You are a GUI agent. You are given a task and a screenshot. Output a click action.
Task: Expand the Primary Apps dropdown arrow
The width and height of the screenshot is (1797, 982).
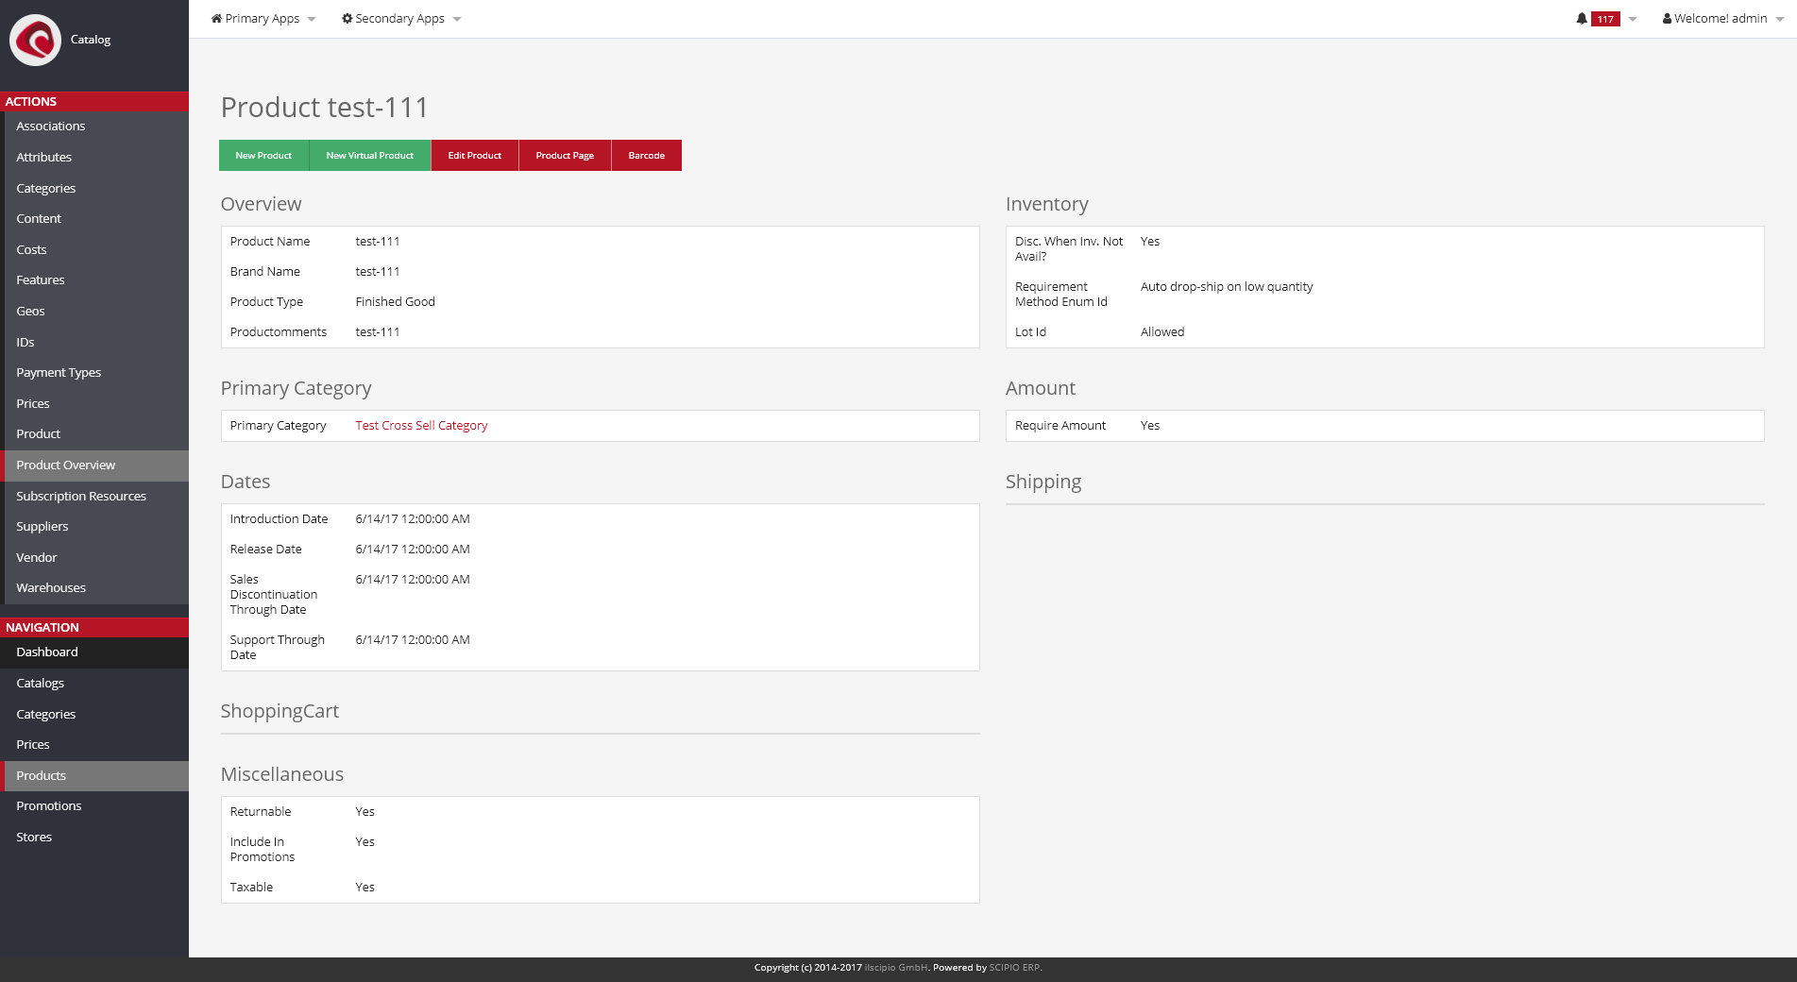tap(312, 20)
